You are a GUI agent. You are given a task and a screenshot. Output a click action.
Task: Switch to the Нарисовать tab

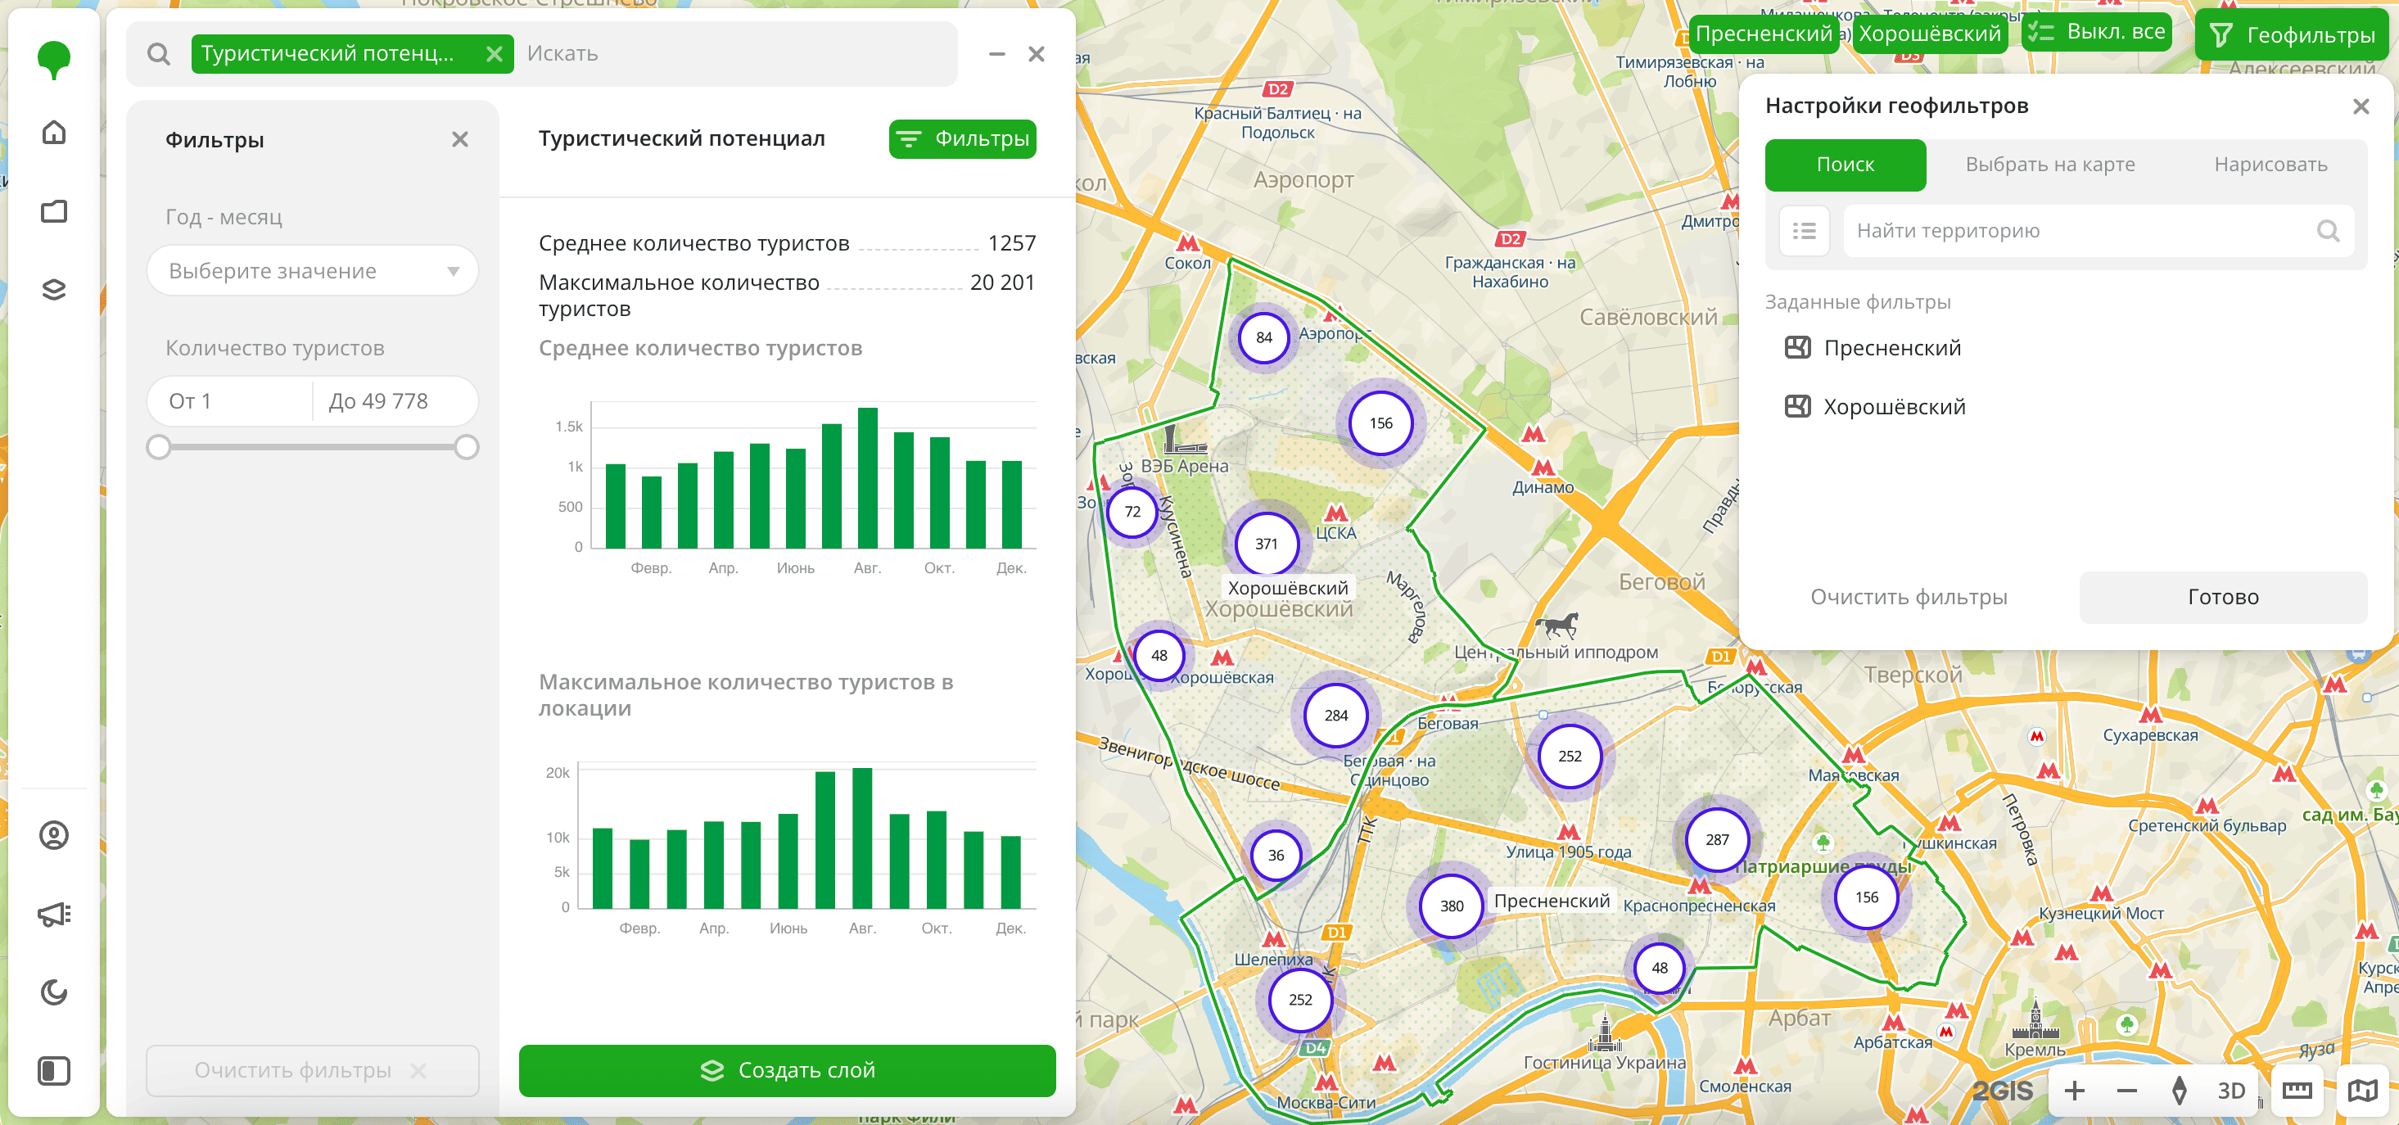(2270, 165)
